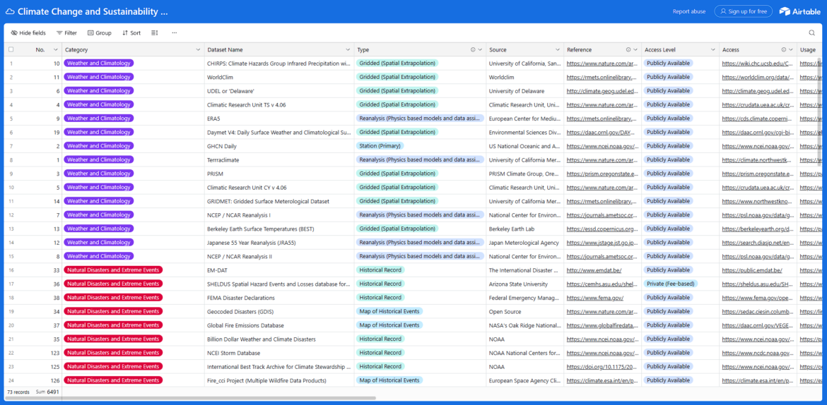Image resolution: width=827 pixels, height=405 pixels.
Task: Select the EM-DAT dataset name cell
Action: [x=279, y=270]
